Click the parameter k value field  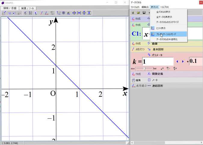click(x=158, y=61)
